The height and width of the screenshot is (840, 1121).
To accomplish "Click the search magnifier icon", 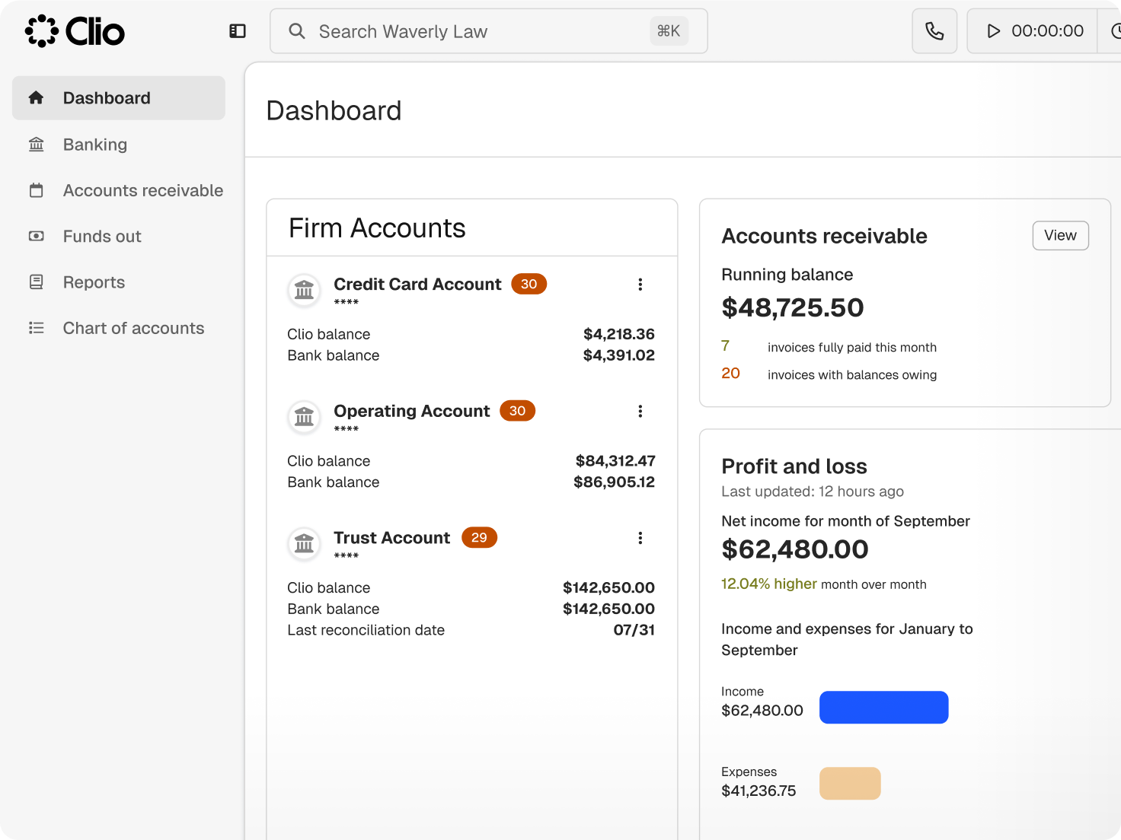I will tap(297, 31).
